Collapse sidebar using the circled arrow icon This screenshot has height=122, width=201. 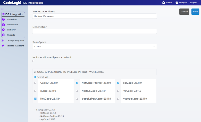tap(3, 9)
